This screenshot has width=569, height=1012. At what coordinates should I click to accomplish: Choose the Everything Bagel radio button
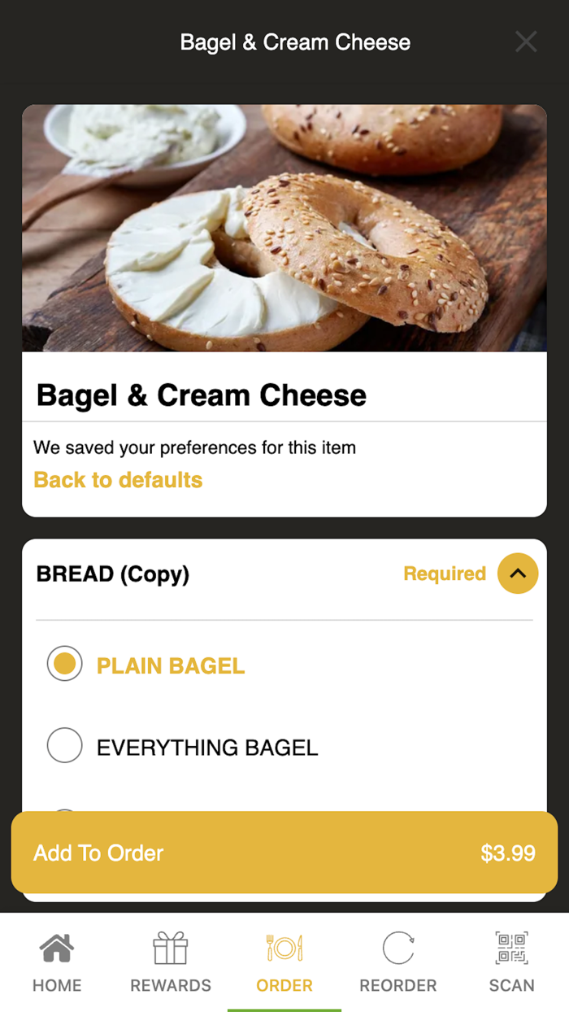point(65,745)
